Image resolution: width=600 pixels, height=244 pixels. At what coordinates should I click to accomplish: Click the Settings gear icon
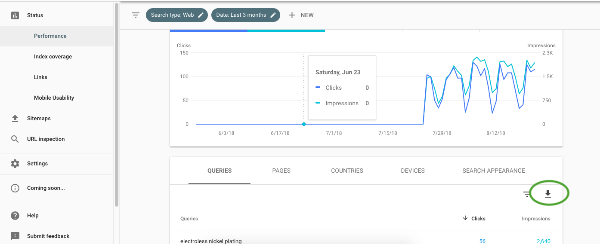click(x=15, y=164)
